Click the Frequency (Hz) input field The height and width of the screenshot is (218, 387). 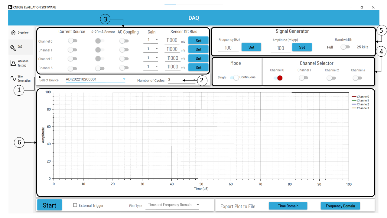(228, 47)
